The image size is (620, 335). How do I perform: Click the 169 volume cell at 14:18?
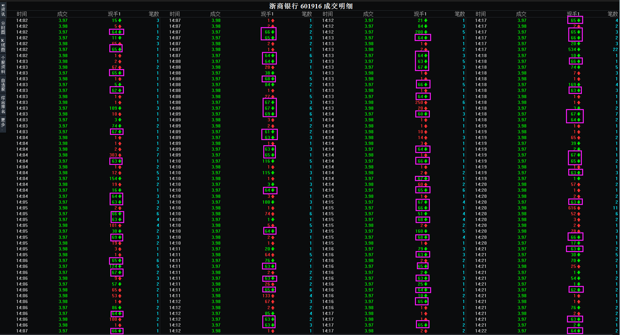pos(574,85)
